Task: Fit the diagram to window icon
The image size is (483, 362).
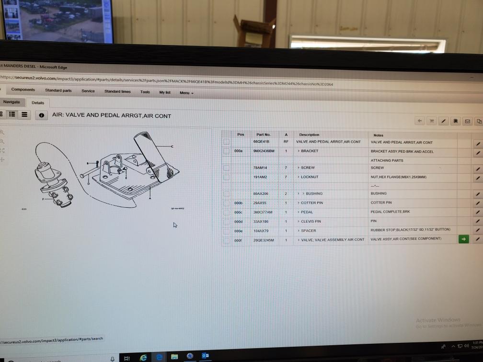Action: point(2,150)
